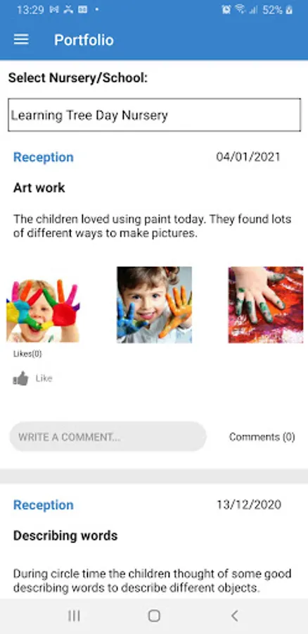Tap the Android home button icon
308x634 pixels.
tap(154, 616)
